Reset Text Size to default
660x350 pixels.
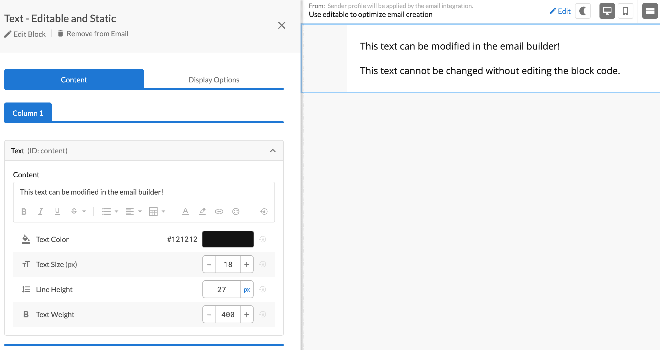click(x=263, y=264)
